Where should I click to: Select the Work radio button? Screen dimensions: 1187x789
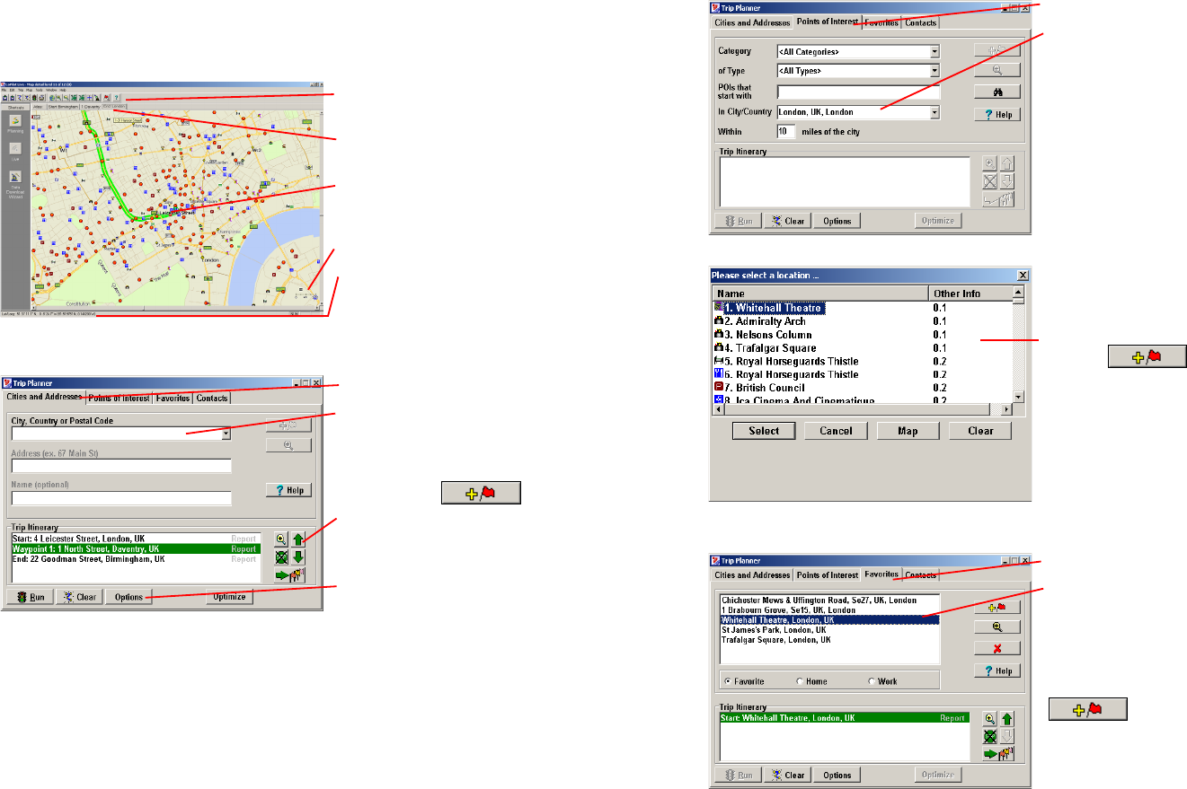click(872, 681)
